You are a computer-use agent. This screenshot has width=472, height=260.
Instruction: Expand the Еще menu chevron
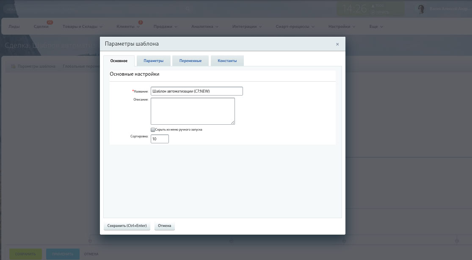[381, 27]
